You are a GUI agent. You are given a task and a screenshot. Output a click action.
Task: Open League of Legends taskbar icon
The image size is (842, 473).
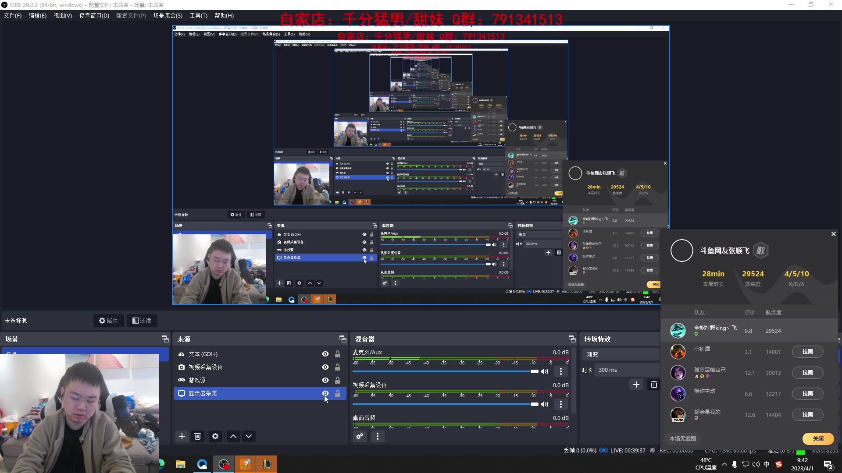[267, 464]
